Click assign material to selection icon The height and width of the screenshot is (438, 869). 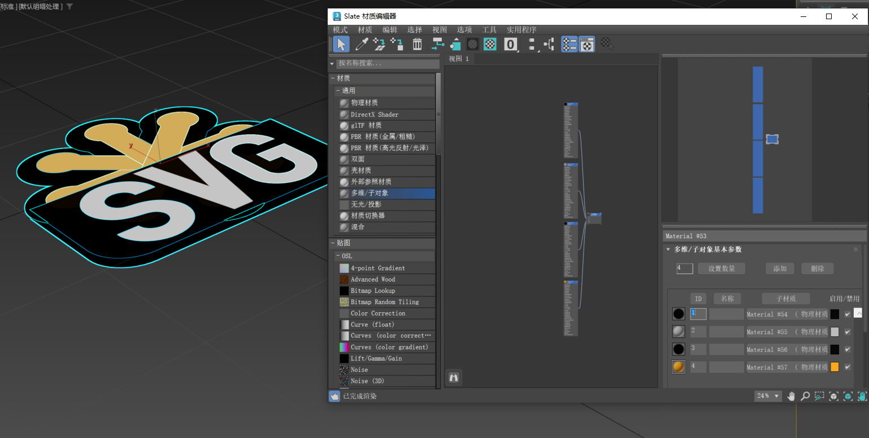[397, 44]
